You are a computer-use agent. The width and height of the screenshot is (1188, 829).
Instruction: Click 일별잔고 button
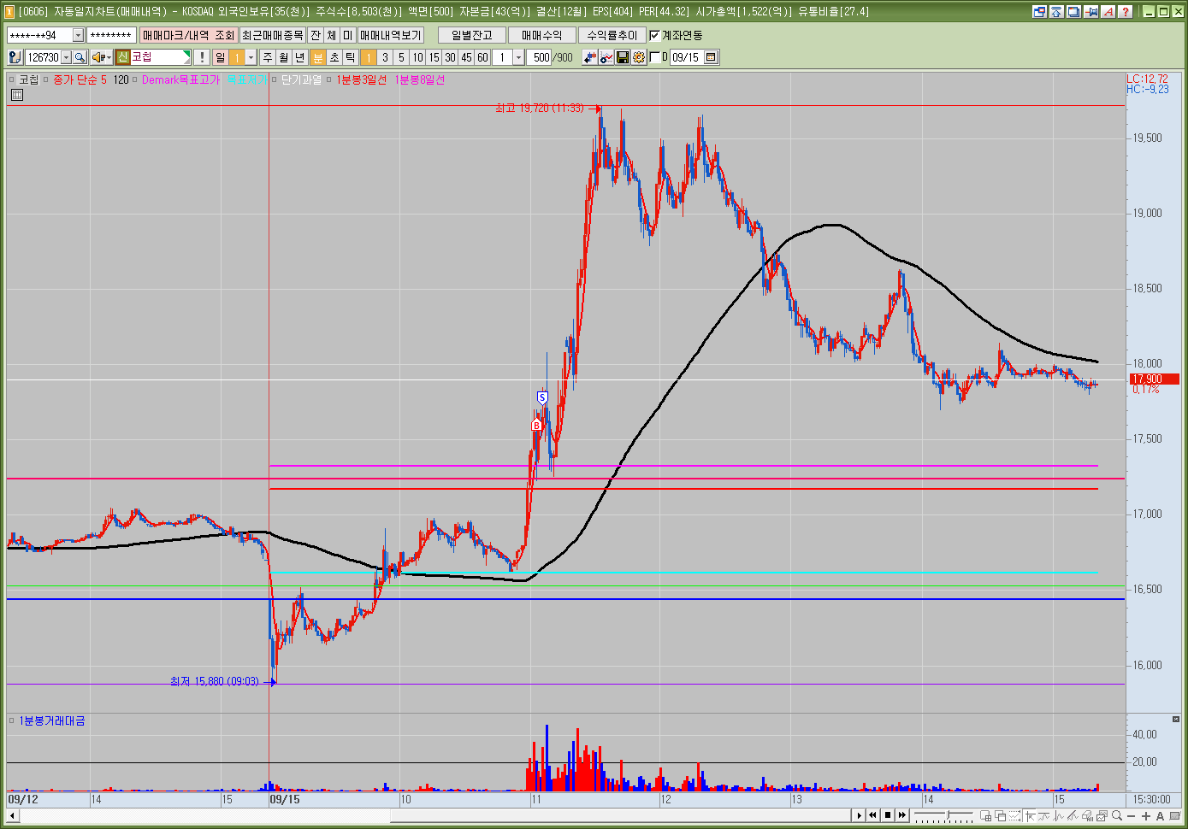point(472,35)
